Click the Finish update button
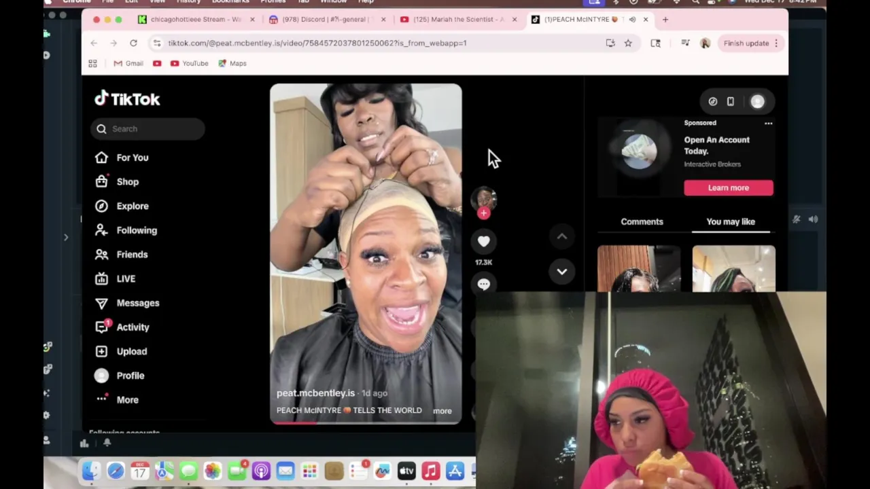This screenshot has height=489, width=870. click(x=746, y=43)
